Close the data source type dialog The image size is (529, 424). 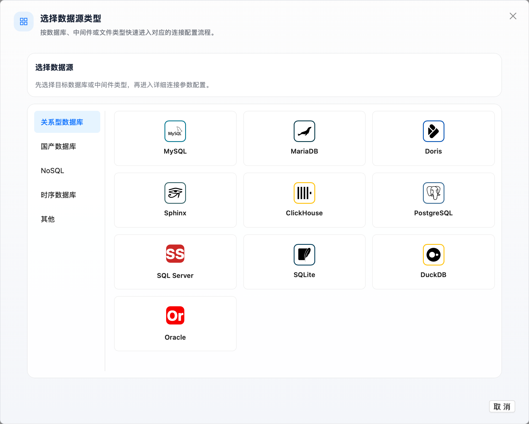(513, 16)
